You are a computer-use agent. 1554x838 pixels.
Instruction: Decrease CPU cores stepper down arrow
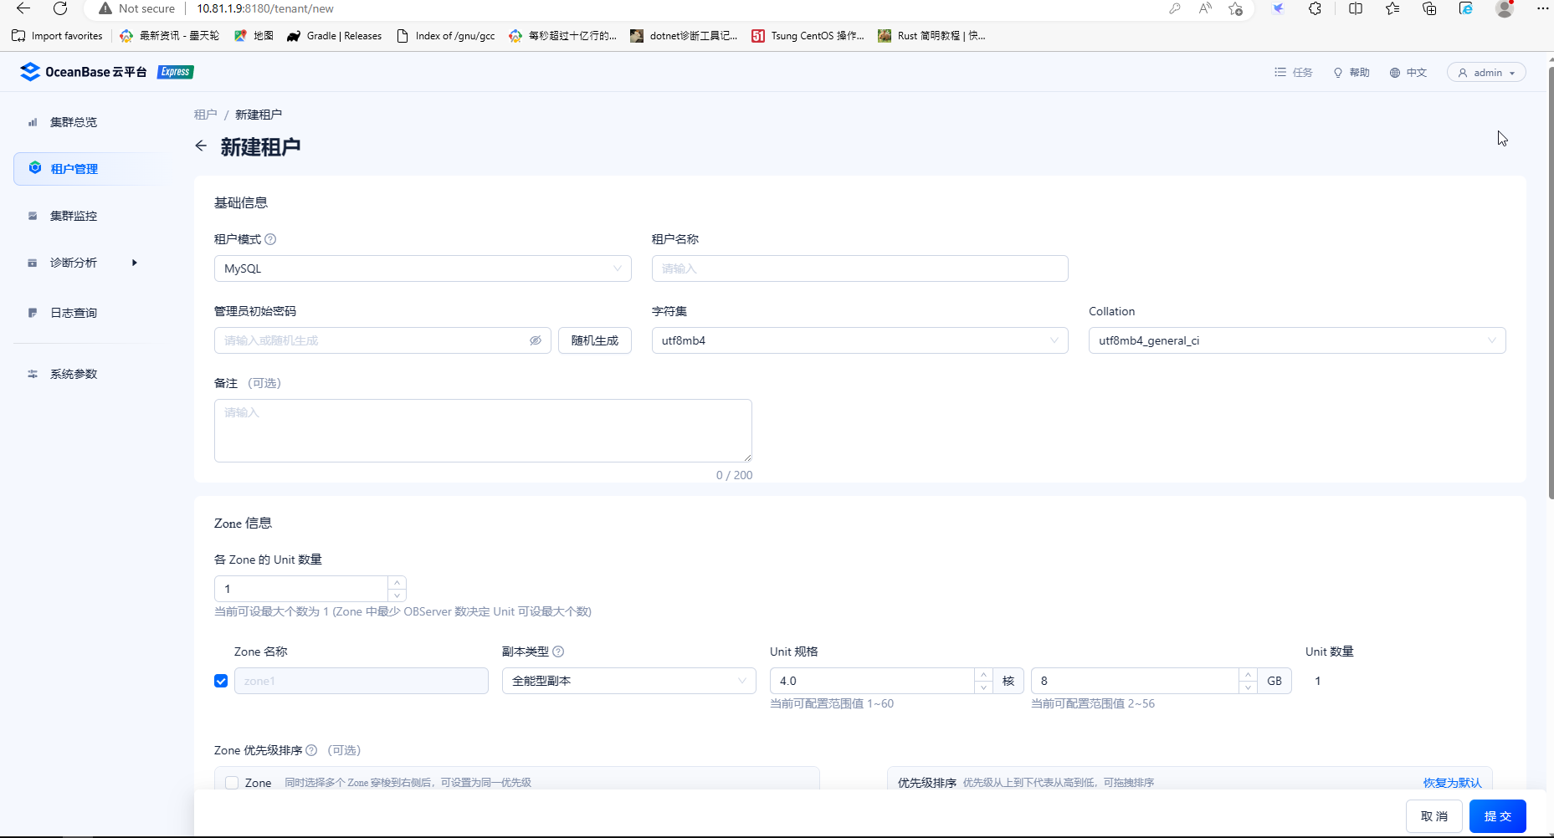(x=984, y=687)
